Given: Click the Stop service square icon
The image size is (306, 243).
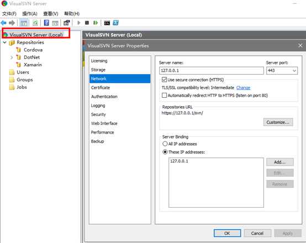Looking at the screenshot, I should point(87,23).
